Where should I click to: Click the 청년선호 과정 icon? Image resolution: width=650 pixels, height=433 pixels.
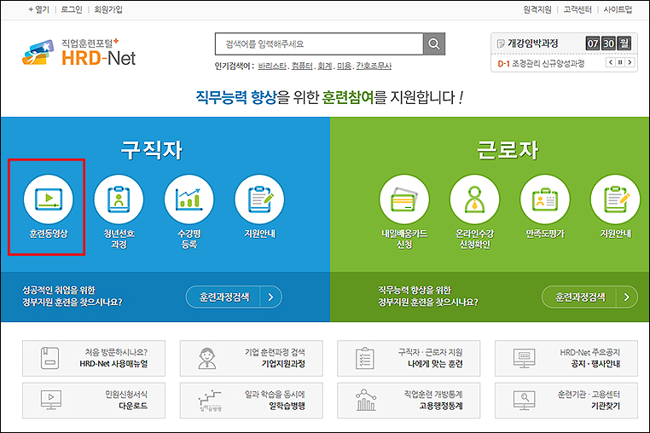point(119,199)
